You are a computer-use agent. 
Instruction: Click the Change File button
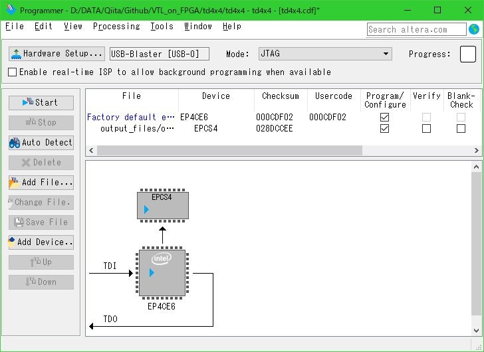click(41, 203)
